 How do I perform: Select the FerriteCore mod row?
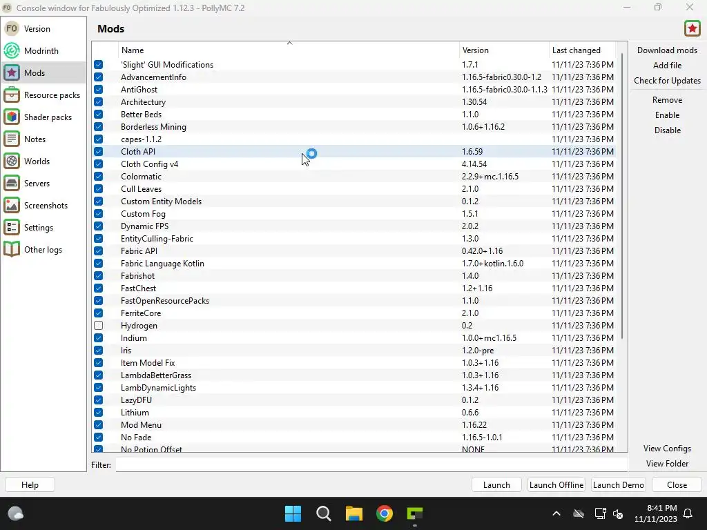pos(354,313)
